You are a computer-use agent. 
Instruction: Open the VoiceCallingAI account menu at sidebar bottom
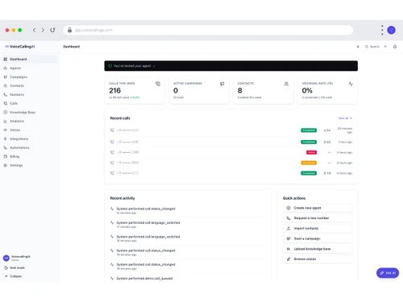(x=29, y=258)
